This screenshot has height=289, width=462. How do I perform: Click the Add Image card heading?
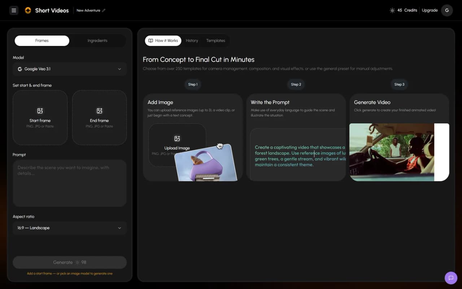click(160, 103)
